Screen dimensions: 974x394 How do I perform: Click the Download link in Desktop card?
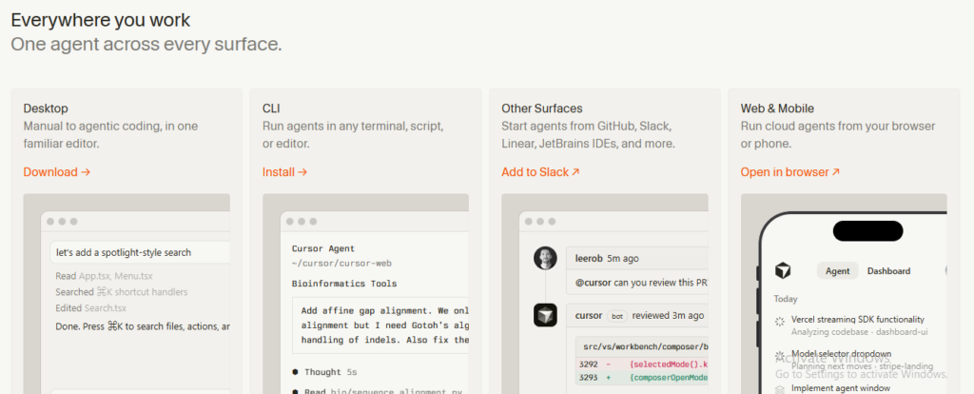click(57, 172)
